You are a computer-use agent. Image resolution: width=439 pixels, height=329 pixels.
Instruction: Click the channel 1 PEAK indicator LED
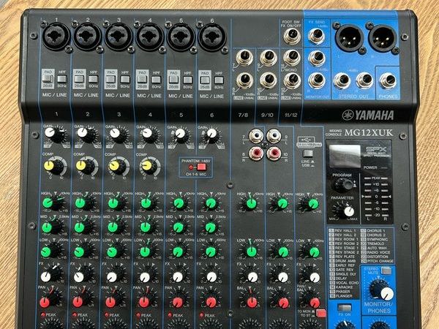click(43, 314)
